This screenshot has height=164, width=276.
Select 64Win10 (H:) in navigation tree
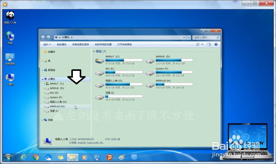(57, 106)
